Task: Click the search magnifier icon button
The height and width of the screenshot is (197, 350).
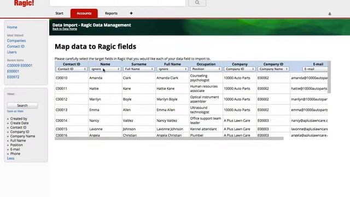Action: pos(197,3)
